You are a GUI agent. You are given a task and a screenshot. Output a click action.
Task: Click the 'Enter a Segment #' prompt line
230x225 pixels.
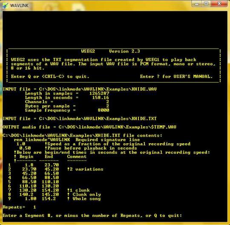[x=92, y=216]
